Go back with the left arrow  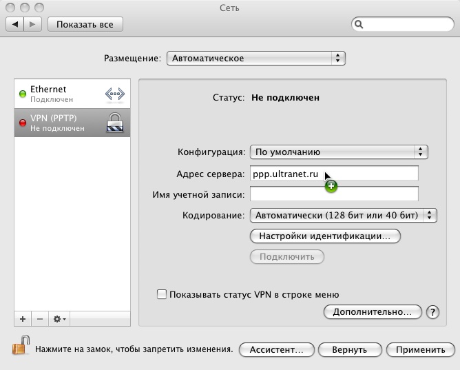tap(16, 24)
